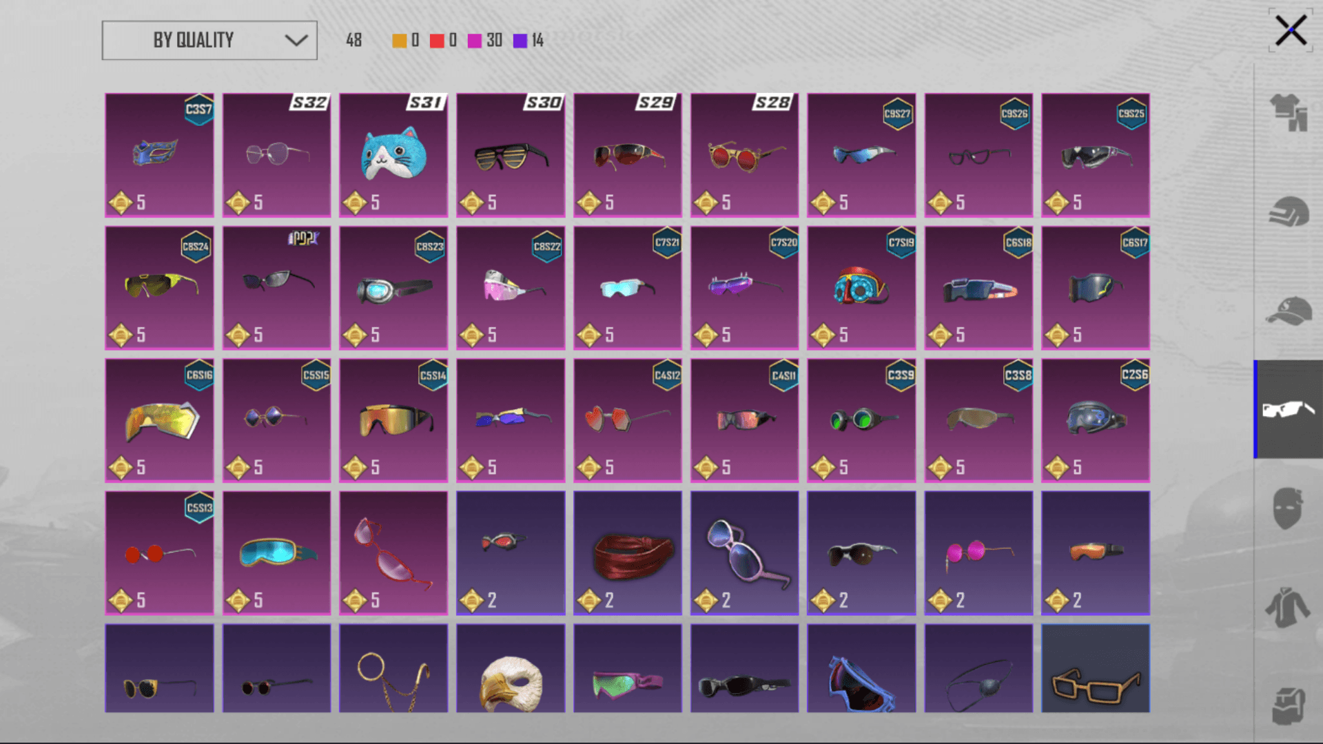This screenshot has height=744, width=1323.
Task: Select the S31 blue cat mask
Action: click(393, 155)
